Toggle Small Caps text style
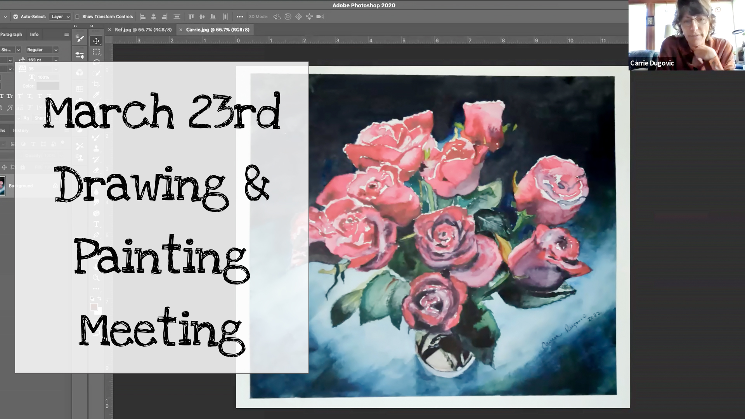745x419 pixels. [10, 96]
